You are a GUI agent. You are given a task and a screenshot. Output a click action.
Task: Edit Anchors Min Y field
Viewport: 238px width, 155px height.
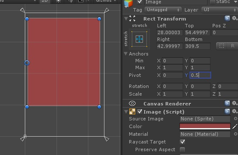200,61
